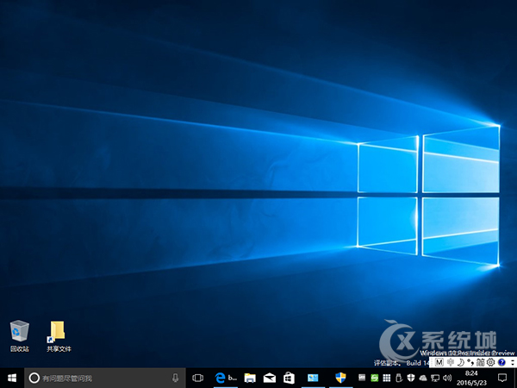Screen dimensions: 517x388
Task: Open the Action Center
Action: click(502, 378)
